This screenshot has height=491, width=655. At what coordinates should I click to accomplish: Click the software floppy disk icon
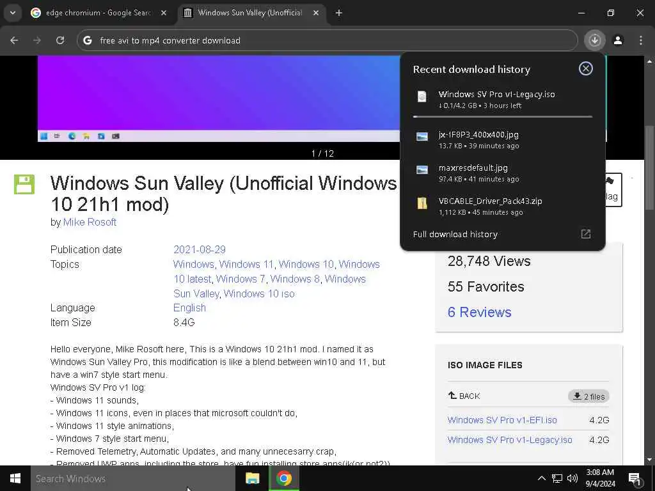click(x=24, y=185)
